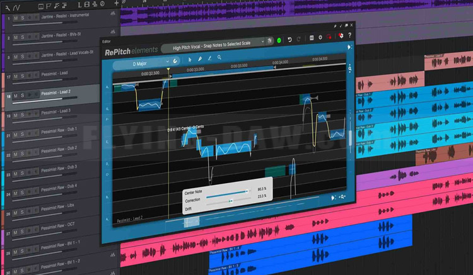Mute the Jantine - Realist - Instrumental track
The width and height of the screenshot is (473, 275).
[16, 18]
